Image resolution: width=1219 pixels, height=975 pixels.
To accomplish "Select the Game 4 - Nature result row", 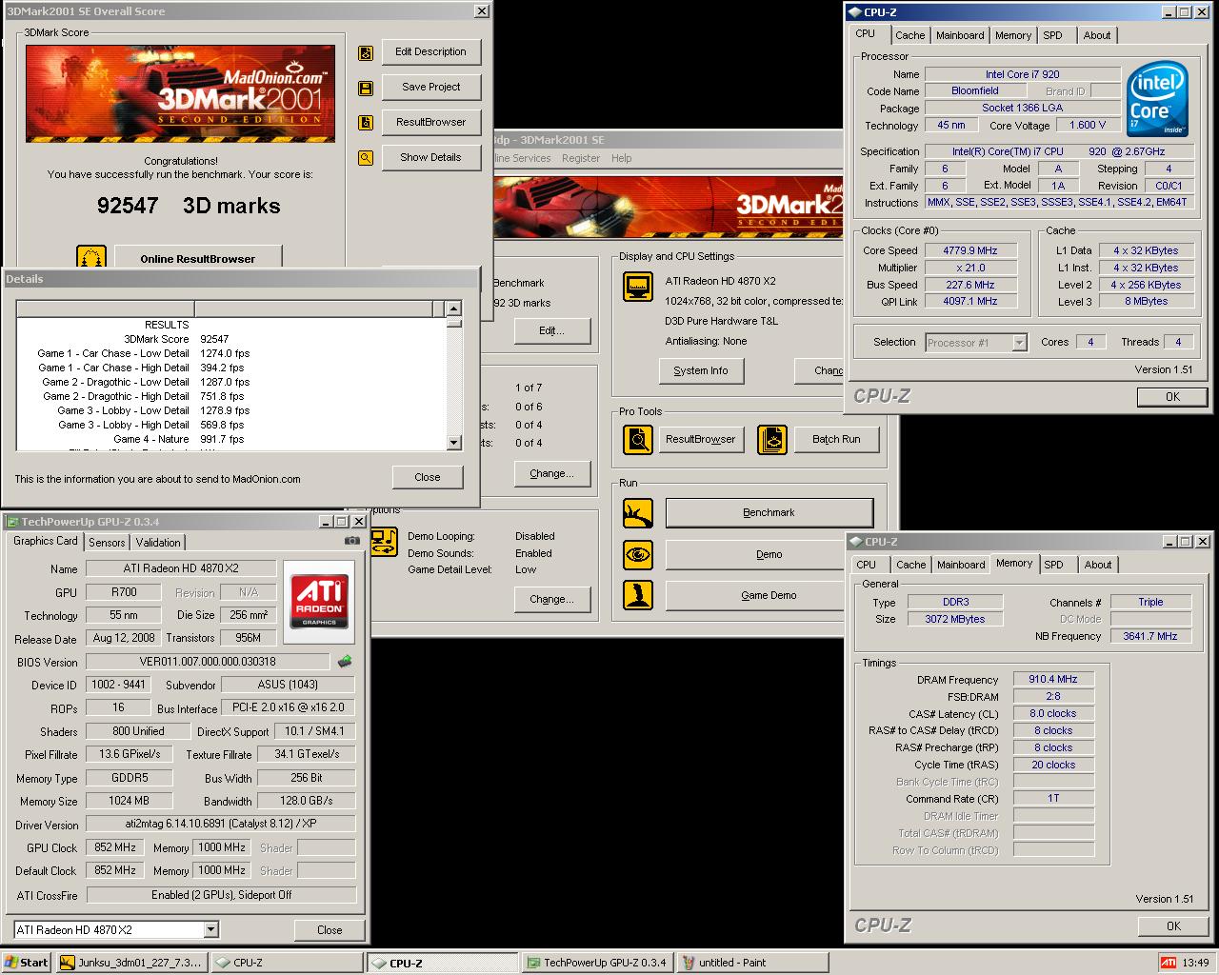I will coord(229,439).
